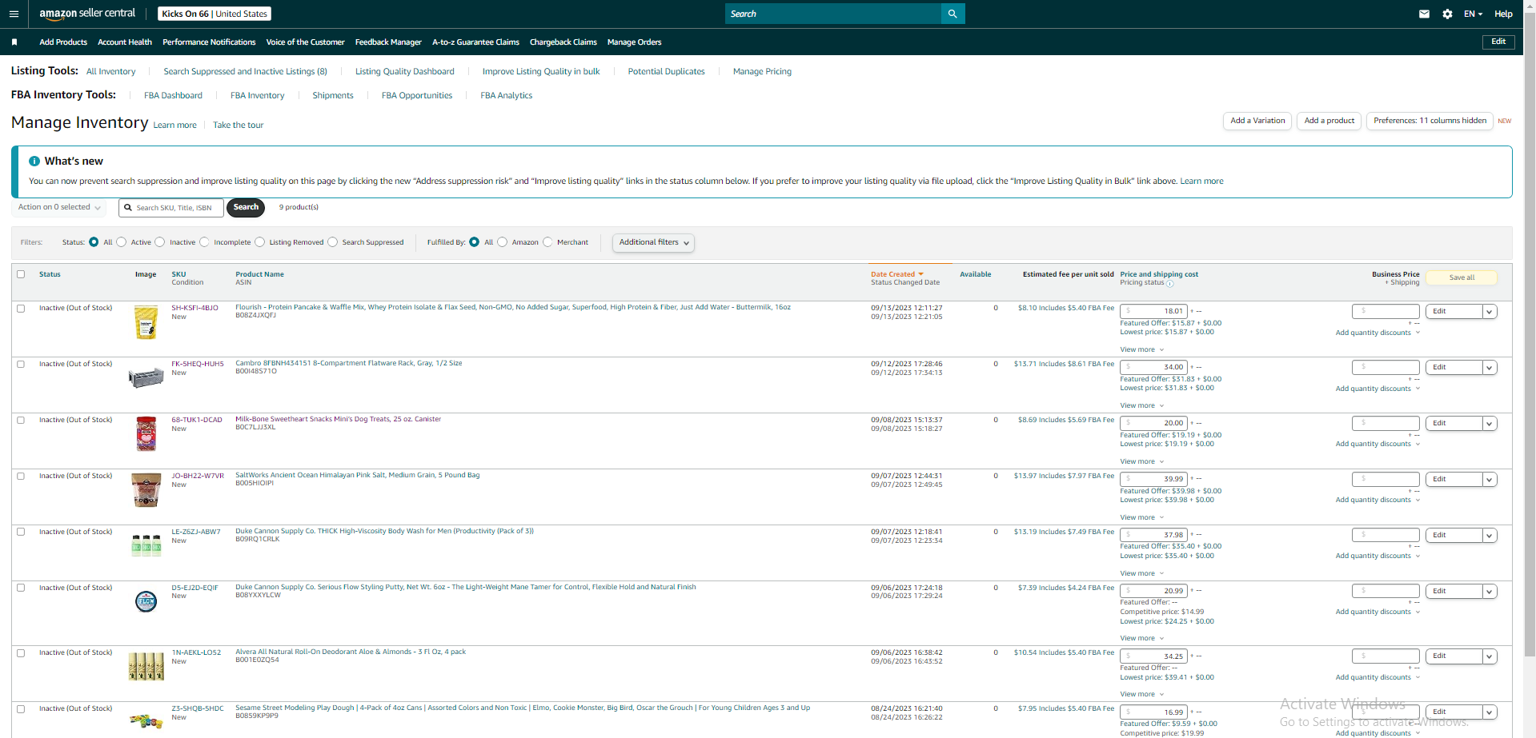Sort by the Date Created column
Screen dimensions: 1536x738
point(896,274)
